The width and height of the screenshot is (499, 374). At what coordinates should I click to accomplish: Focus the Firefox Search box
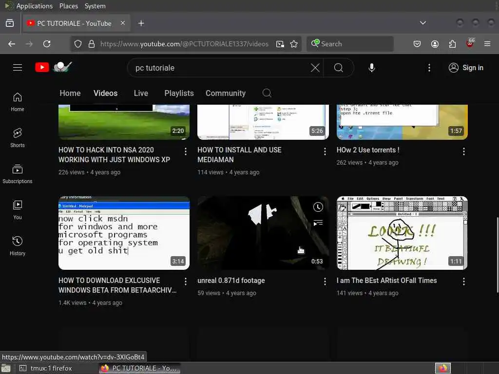[350, 44]
